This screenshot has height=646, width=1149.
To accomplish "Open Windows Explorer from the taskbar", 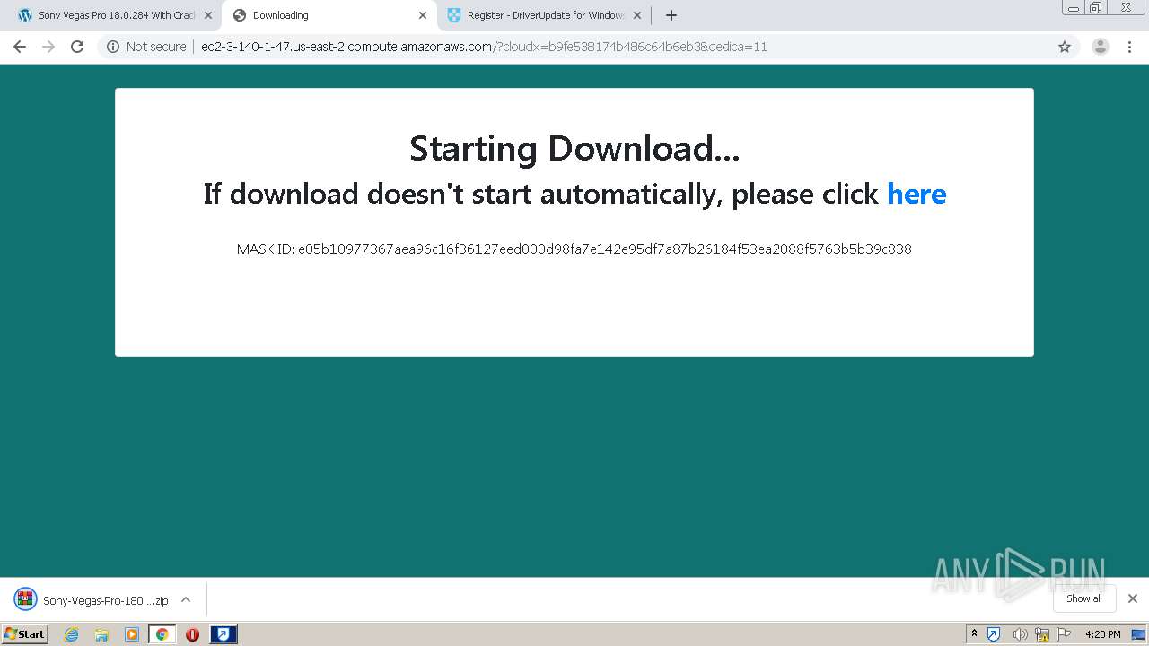I will pyautogui.click(x=101, y=634).
